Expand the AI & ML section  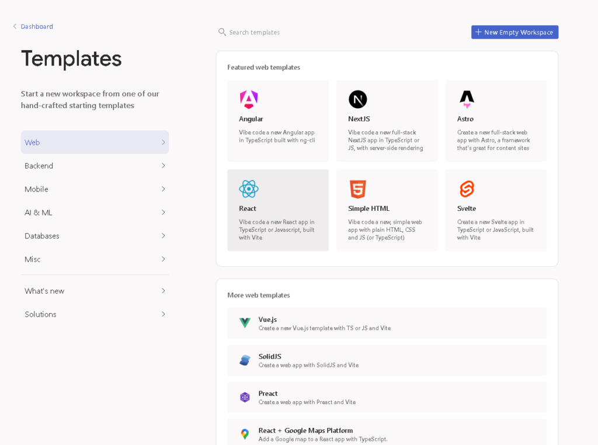[95, 212]
